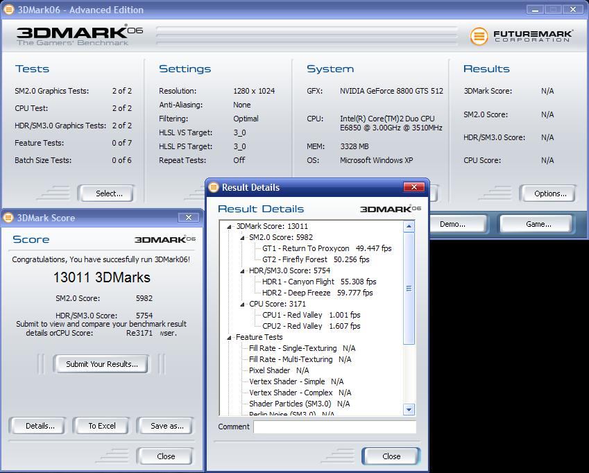Click Close in the 3DMark Score window
This screenshot has width=589, height=473.
point(165,456)
